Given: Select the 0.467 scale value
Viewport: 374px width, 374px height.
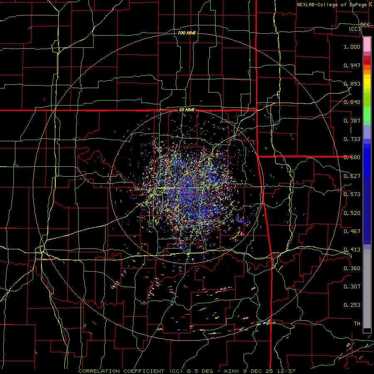Looking at the screenshot, I should tap(352, 231).
